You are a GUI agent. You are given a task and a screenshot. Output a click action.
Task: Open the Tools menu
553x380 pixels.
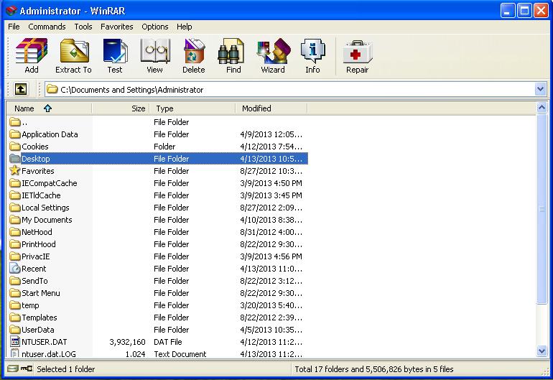[83, 27]
